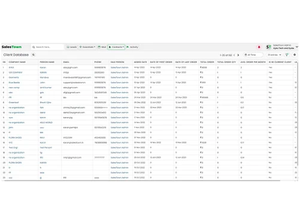Sort by Total Order column header
Image resolution: width=299 pixels, height=224 pixels.
(x=207, y=62)
